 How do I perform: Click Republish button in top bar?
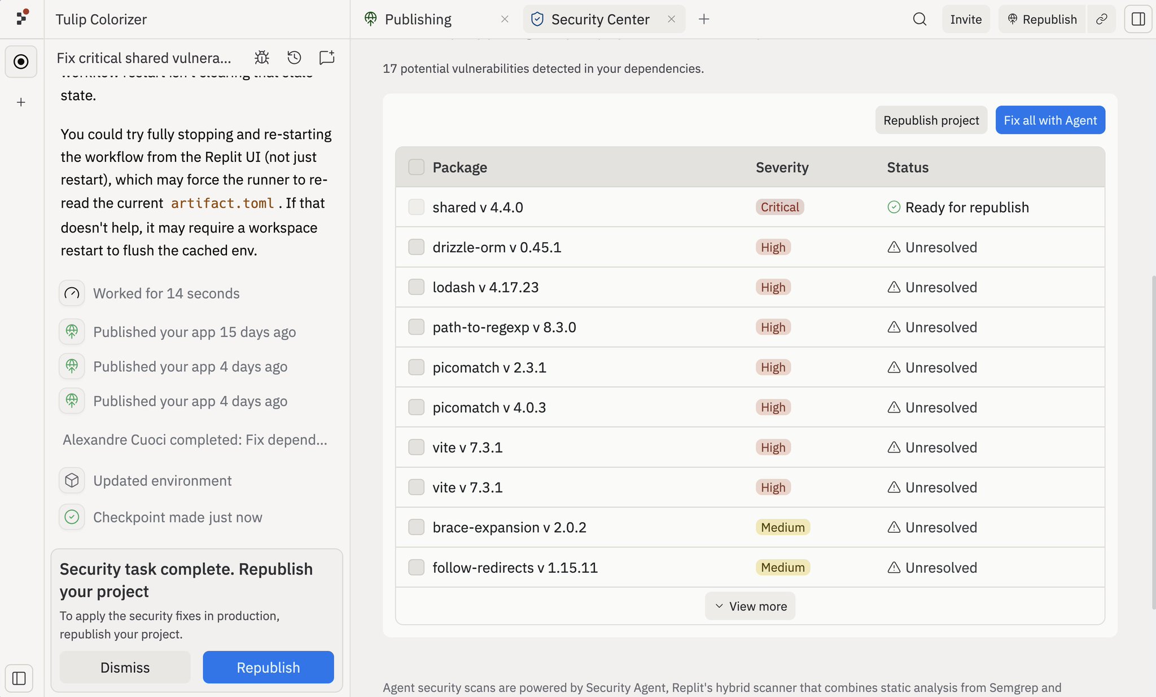click(1042, 19)
